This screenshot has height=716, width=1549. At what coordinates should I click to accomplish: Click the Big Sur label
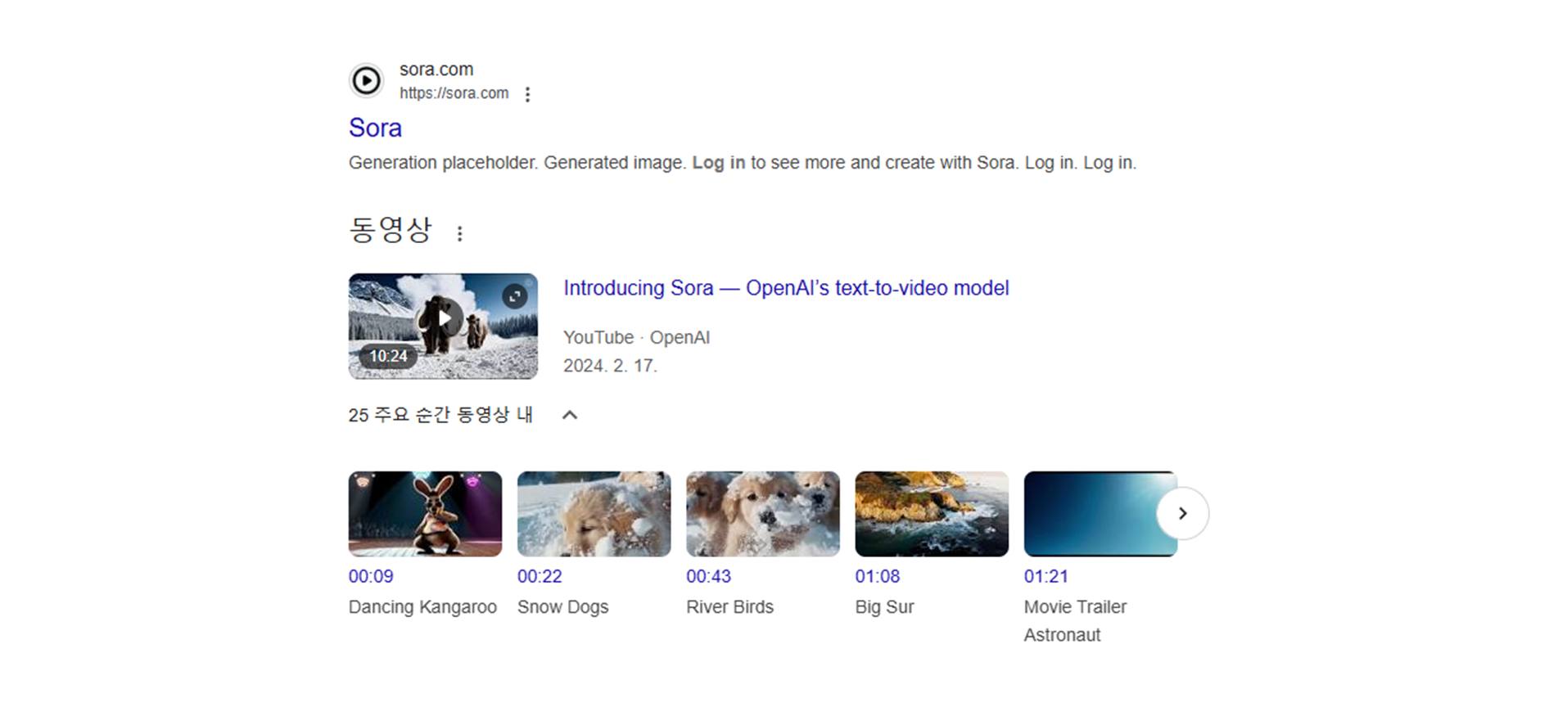coord(884,607)
